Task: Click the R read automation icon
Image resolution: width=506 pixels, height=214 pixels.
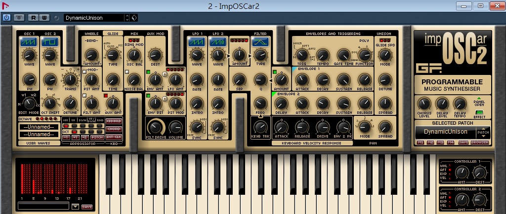Action: [x=33, y=18]
